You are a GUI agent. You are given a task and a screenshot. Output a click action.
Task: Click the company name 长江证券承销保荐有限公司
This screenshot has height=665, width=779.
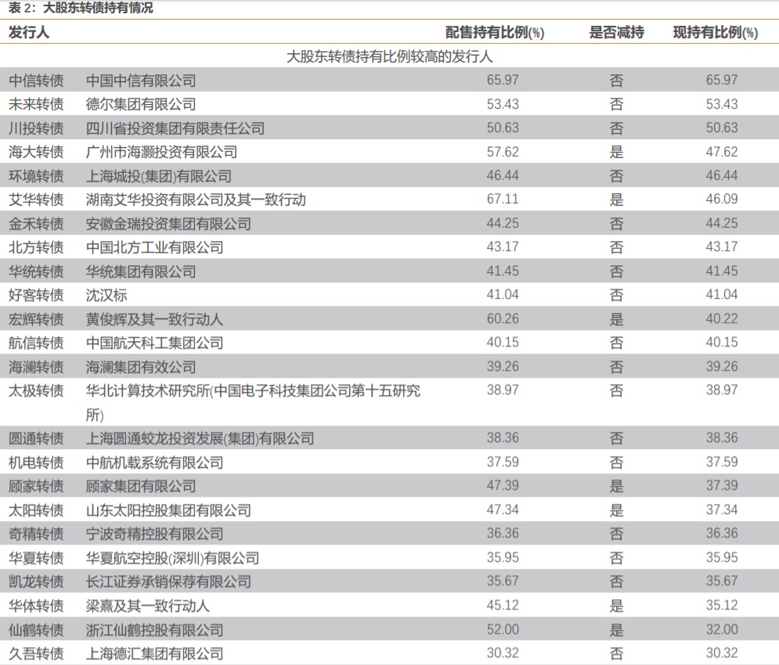[x=168, y=581]
